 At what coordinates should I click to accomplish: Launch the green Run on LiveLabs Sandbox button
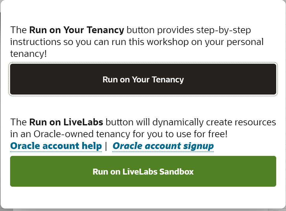[x=143, y=171]
